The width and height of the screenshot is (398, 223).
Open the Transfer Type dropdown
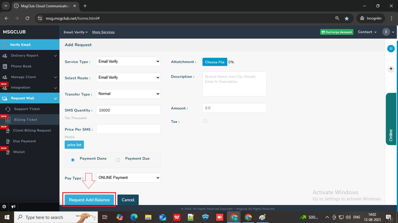[128, 94]
